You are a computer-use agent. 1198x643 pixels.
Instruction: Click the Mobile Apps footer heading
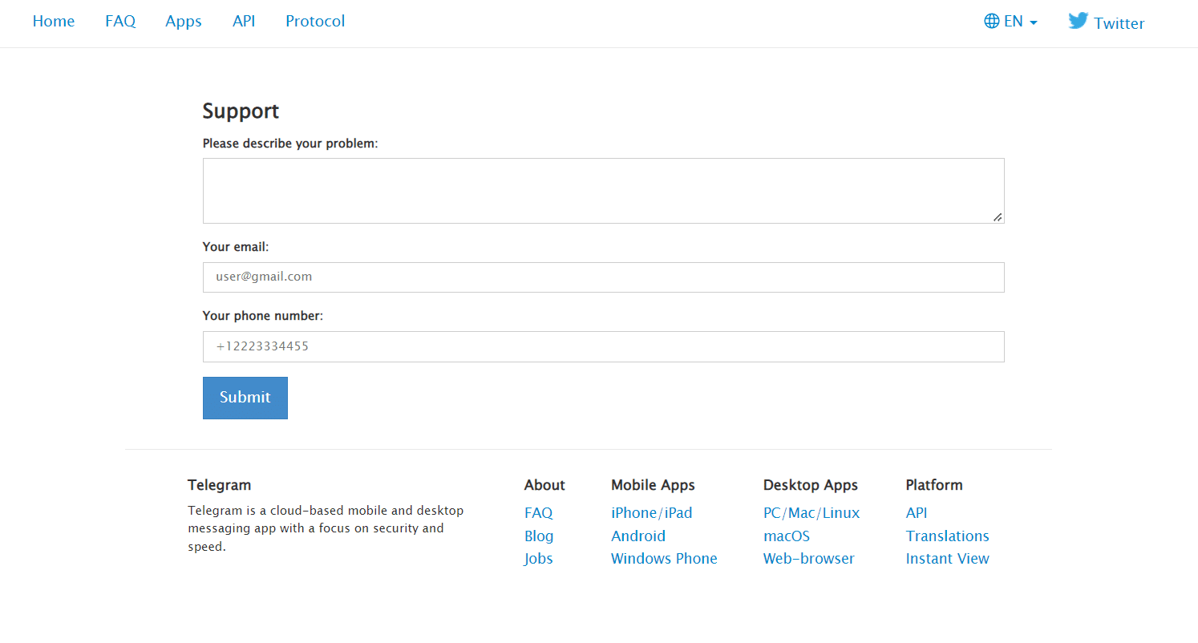tap(653, 485)
